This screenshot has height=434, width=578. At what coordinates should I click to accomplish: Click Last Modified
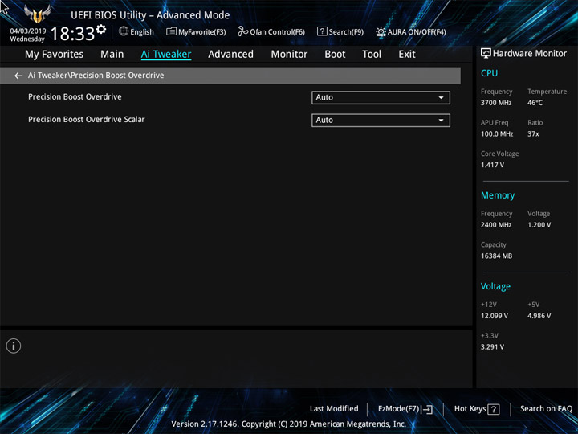334,409
